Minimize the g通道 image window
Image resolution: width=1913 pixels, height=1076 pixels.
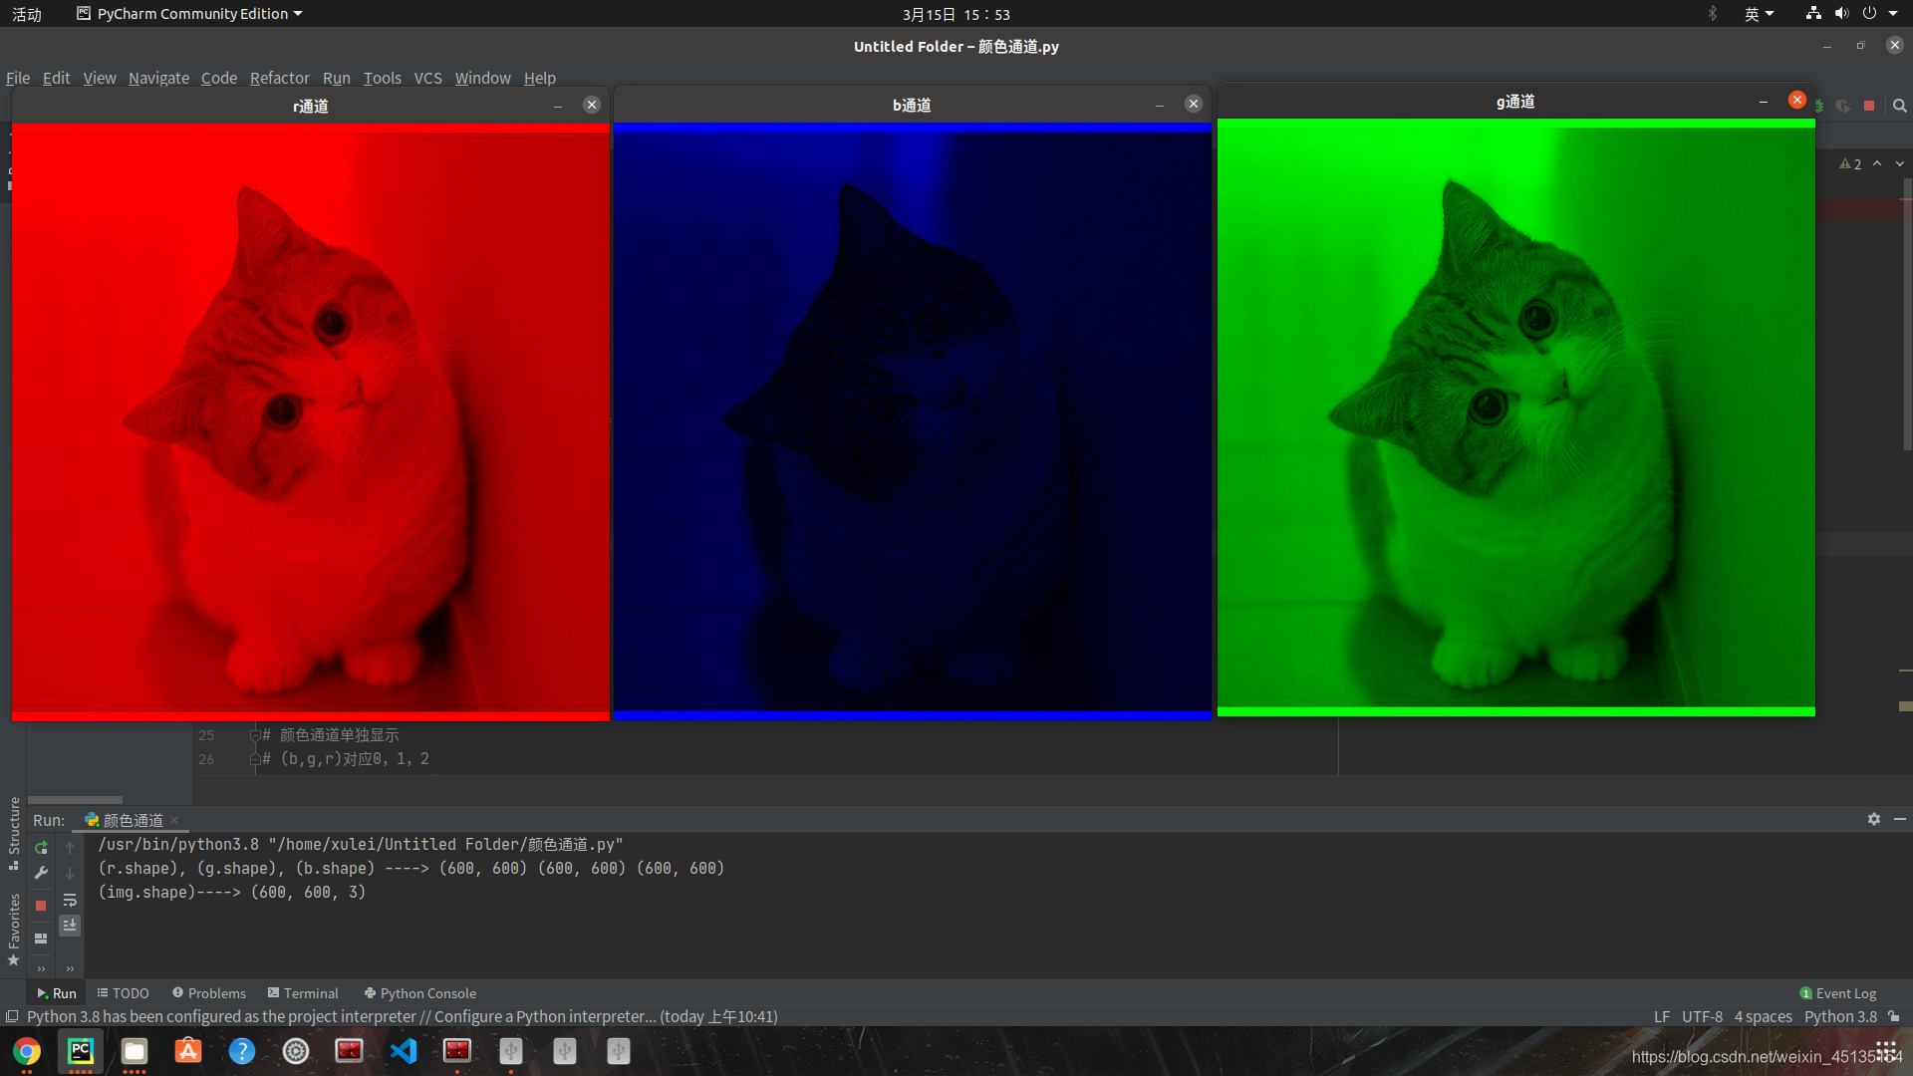pyautogui.click(x=1764, y=101)
